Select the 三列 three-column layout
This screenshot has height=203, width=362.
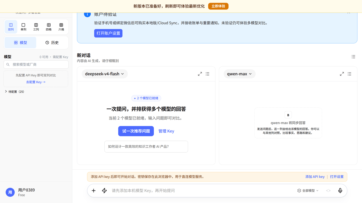[36, 27]
